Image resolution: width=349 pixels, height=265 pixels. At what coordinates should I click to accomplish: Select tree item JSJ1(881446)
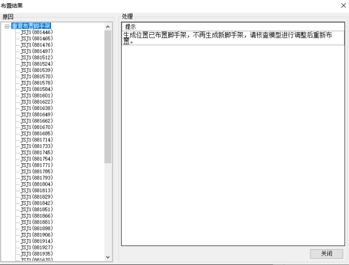pos(36,32)
